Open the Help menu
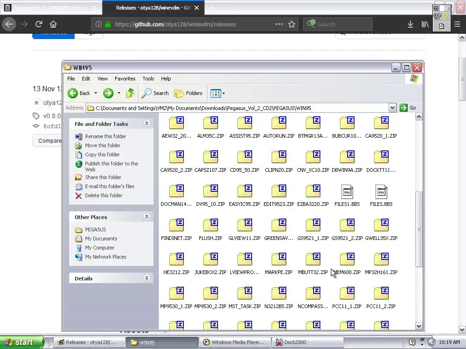Viewport: 466px width, 349px height. (166, 79)
